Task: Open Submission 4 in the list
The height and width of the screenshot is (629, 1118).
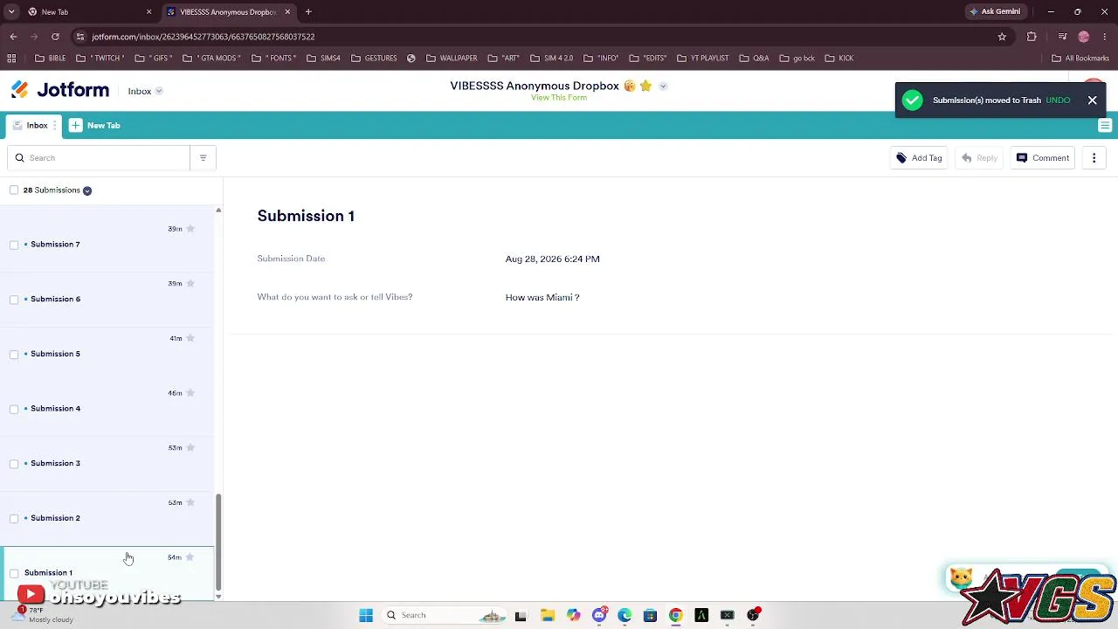Action: pos(107,409)
